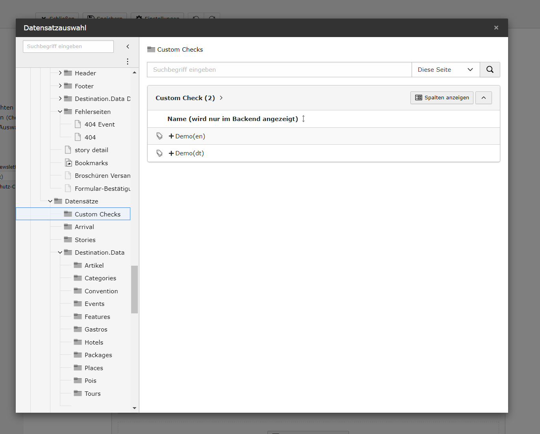This screenshot has width=540, height=434.
Task: Click the Artikel folder icon
Action: [x=78, y=265]
